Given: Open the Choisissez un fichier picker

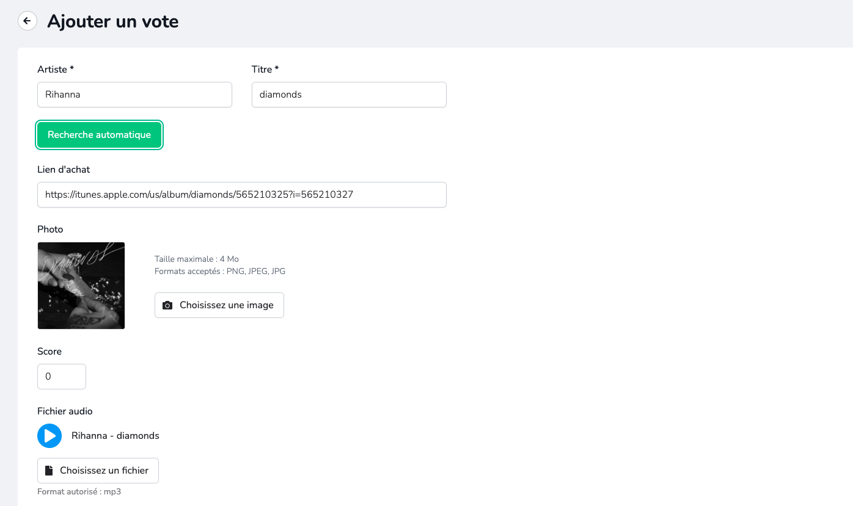Looking at the screenshot, I should click(x=98, y=471).
